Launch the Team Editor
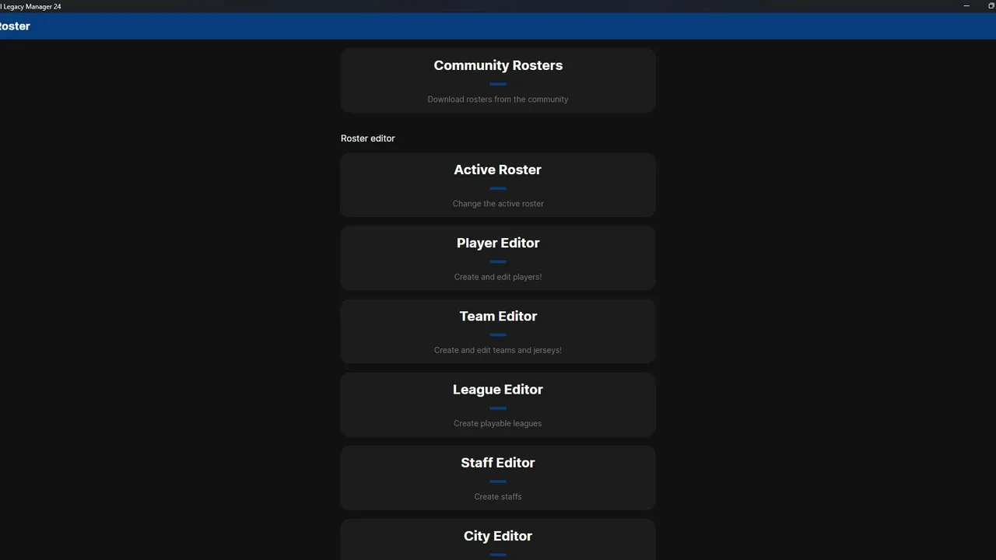The image size is (996, 560). tap(498, 317)
